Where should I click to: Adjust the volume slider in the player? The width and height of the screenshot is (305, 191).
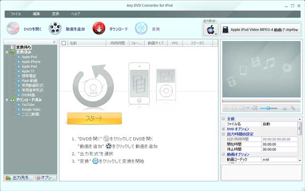(x=269, y=108)
